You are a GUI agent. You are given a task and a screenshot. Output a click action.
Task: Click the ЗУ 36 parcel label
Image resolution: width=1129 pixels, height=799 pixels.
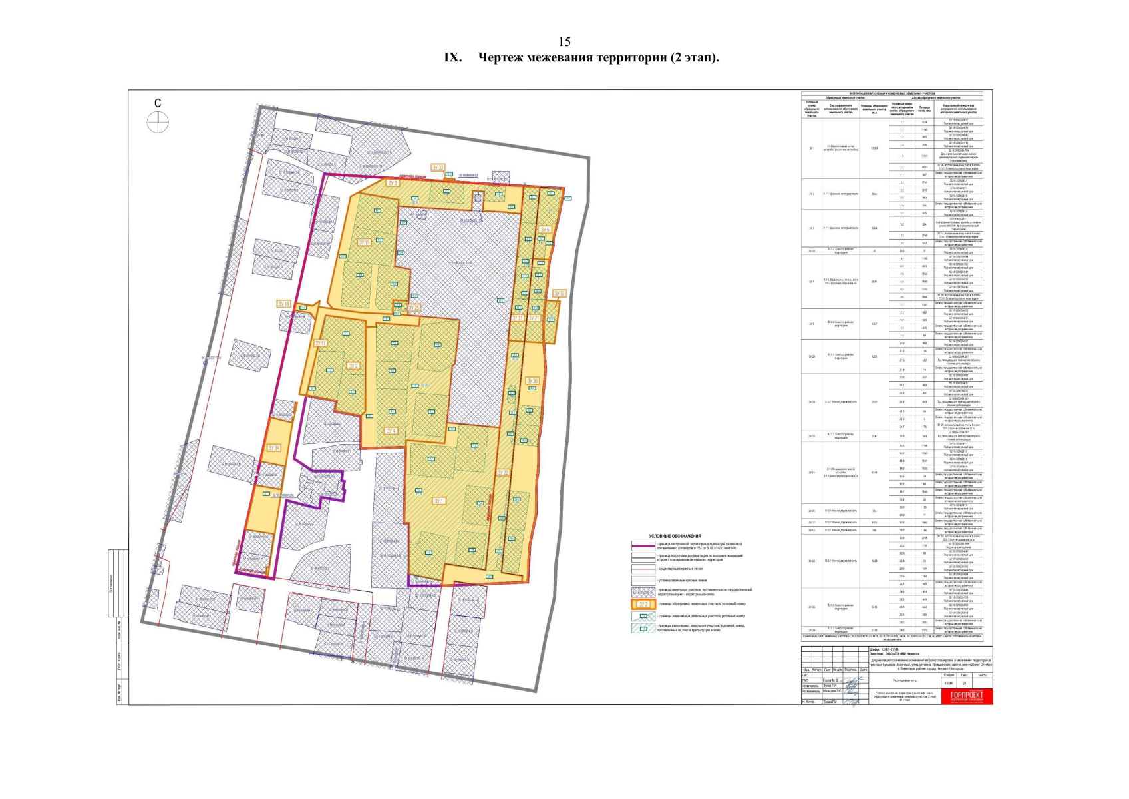pos(532,381)
